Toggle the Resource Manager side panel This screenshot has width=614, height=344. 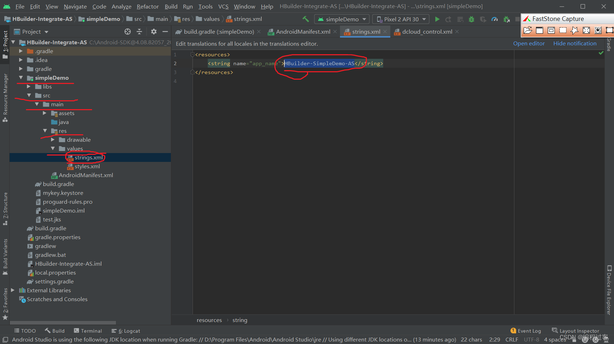[5, 97]
